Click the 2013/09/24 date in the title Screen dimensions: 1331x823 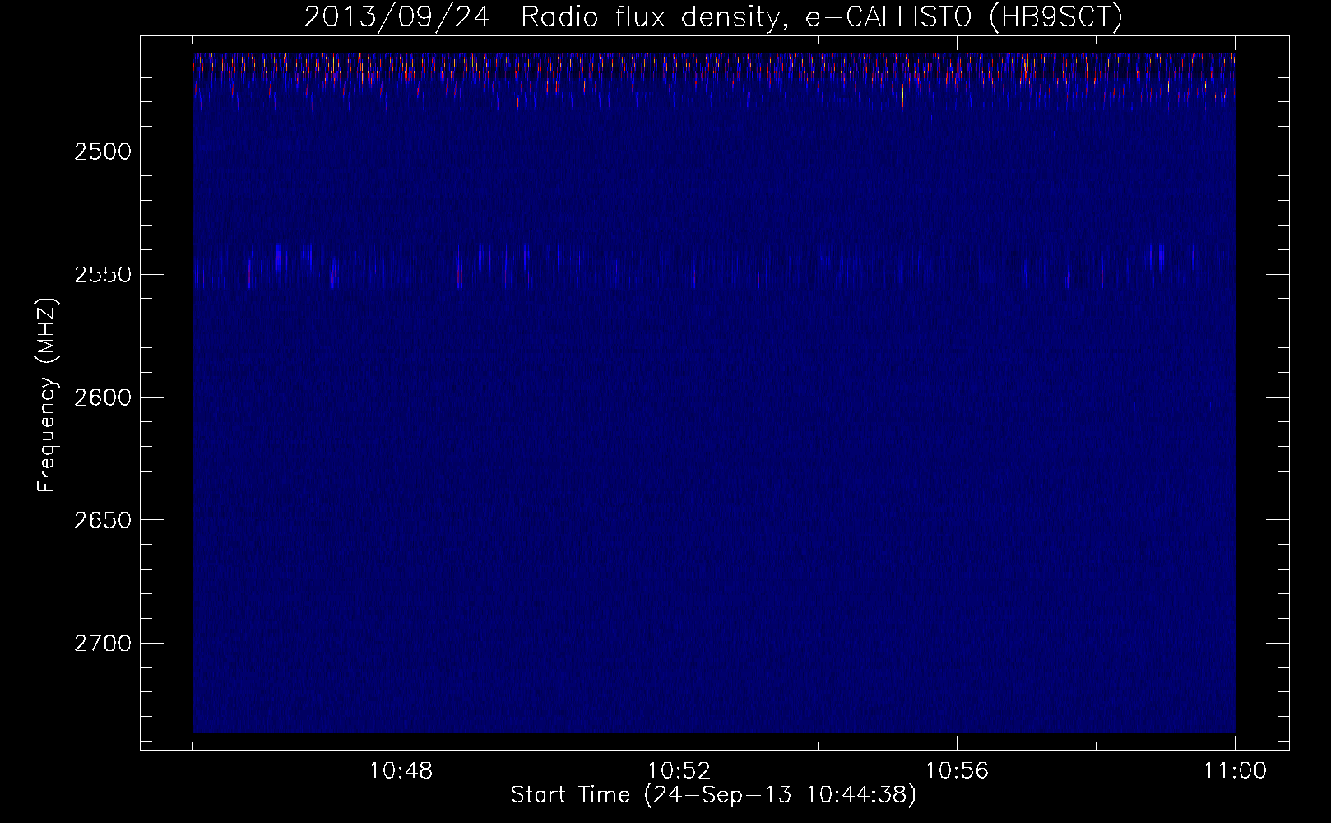(x=397, y=17)
